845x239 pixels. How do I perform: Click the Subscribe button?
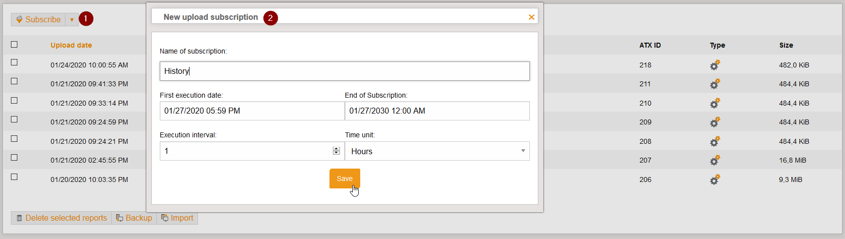pos(38,20)
